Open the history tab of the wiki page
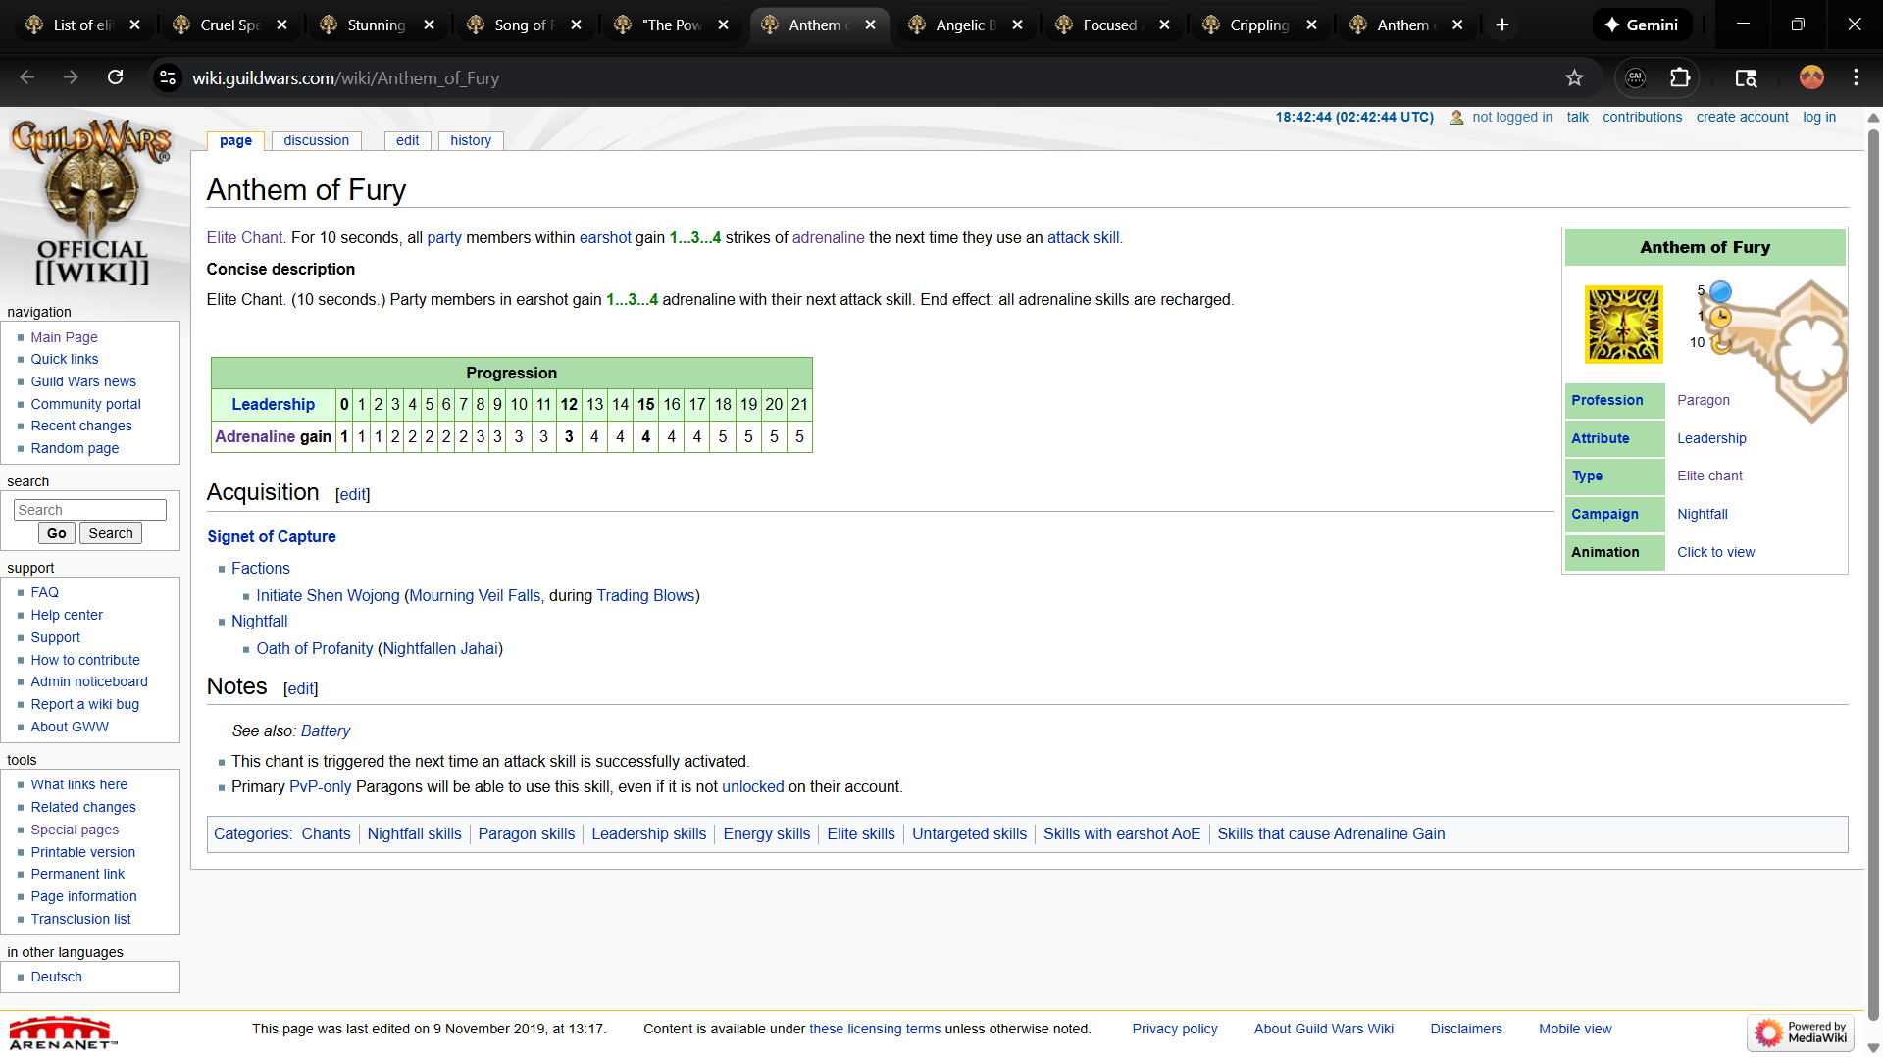The height and width of the screenshot is (1057, 1883). tap(471, 140)
